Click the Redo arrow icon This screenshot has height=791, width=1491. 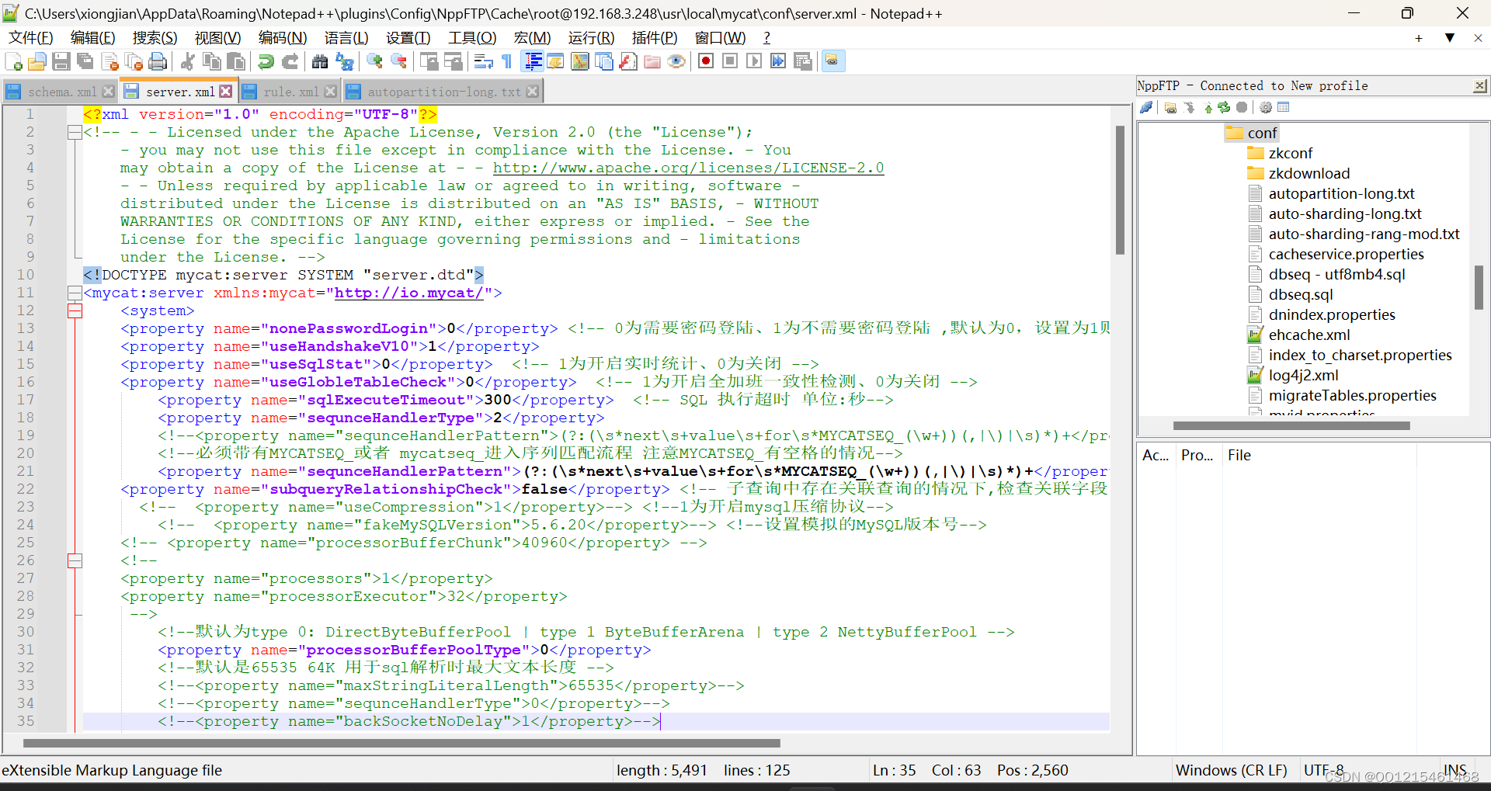pyautogui.click(x=290, y=61)
